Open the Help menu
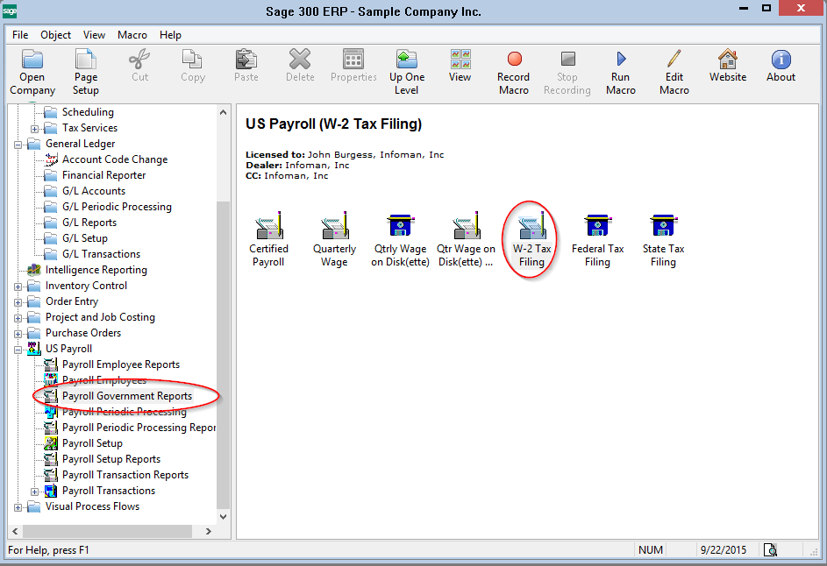Screen dimensions: 827x566 170,35
